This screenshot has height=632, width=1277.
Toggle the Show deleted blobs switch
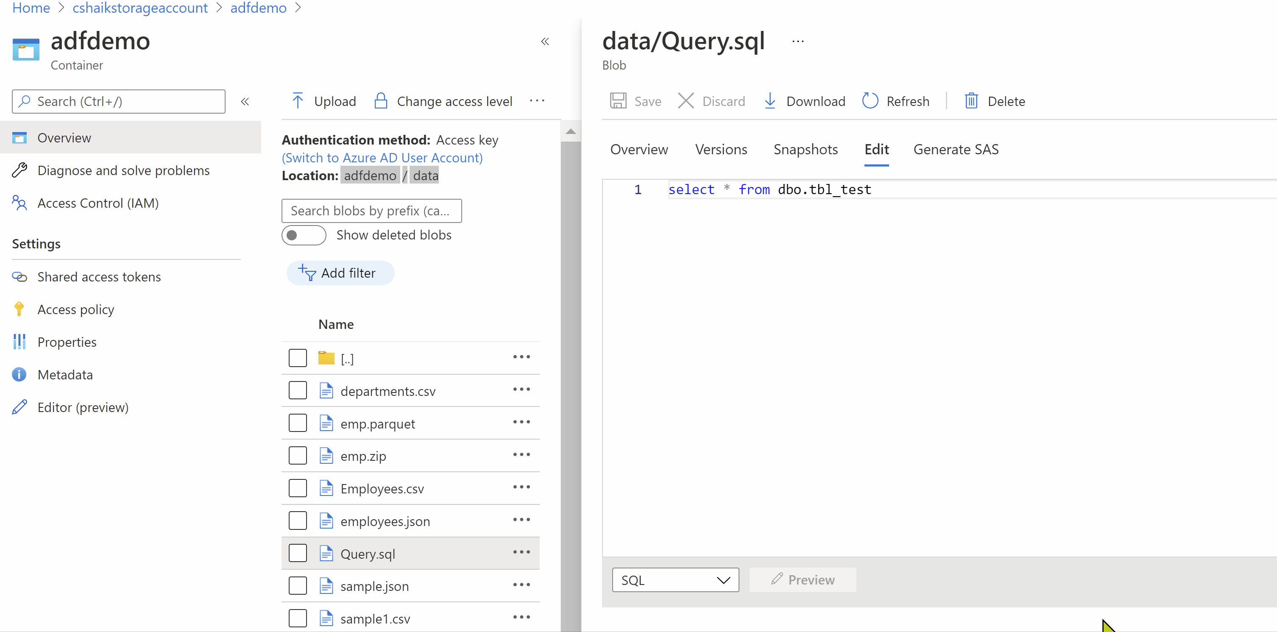(304, 235)
